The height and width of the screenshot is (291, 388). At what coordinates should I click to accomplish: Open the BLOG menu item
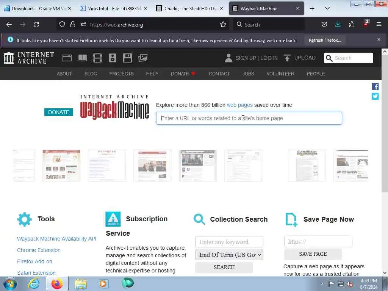(91, 74)
